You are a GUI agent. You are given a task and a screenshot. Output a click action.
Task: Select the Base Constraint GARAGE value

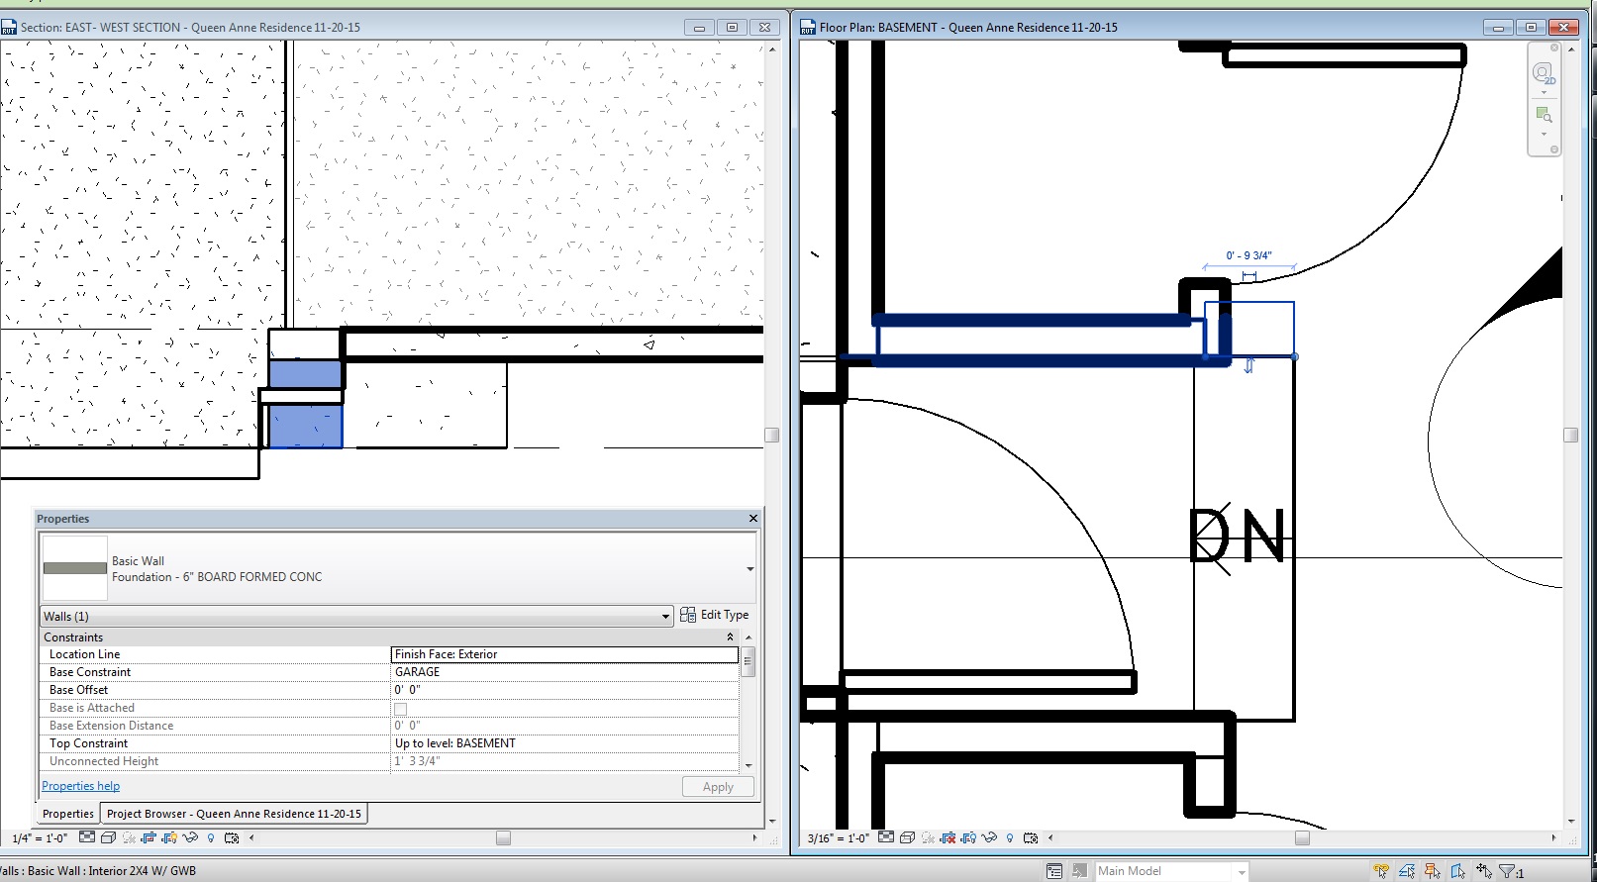click(565, 672)
